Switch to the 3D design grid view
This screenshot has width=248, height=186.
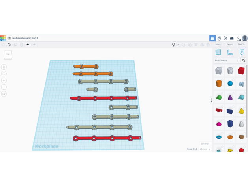coord(212,38)
